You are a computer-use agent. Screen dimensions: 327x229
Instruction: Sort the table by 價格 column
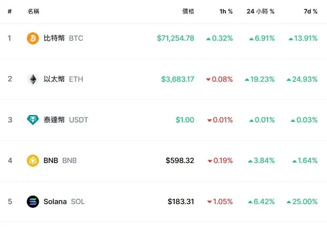[x=188, y=11]
